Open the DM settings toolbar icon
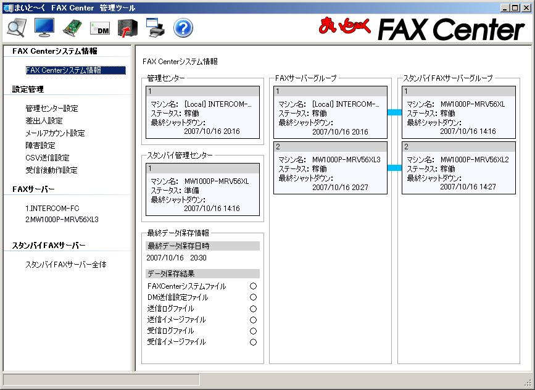The image size is (535, 390). (100, 28)
